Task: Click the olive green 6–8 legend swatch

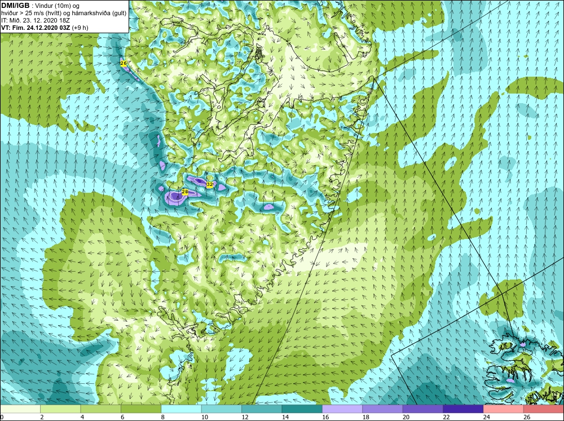Action: click(x=141, y=409)
